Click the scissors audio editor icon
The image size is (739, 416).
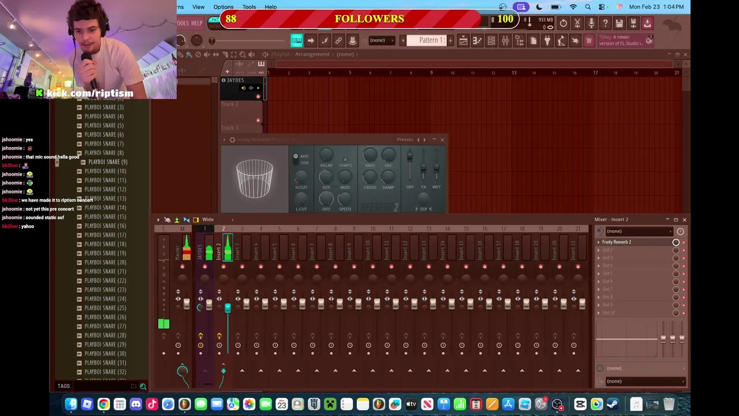(577, 23)
